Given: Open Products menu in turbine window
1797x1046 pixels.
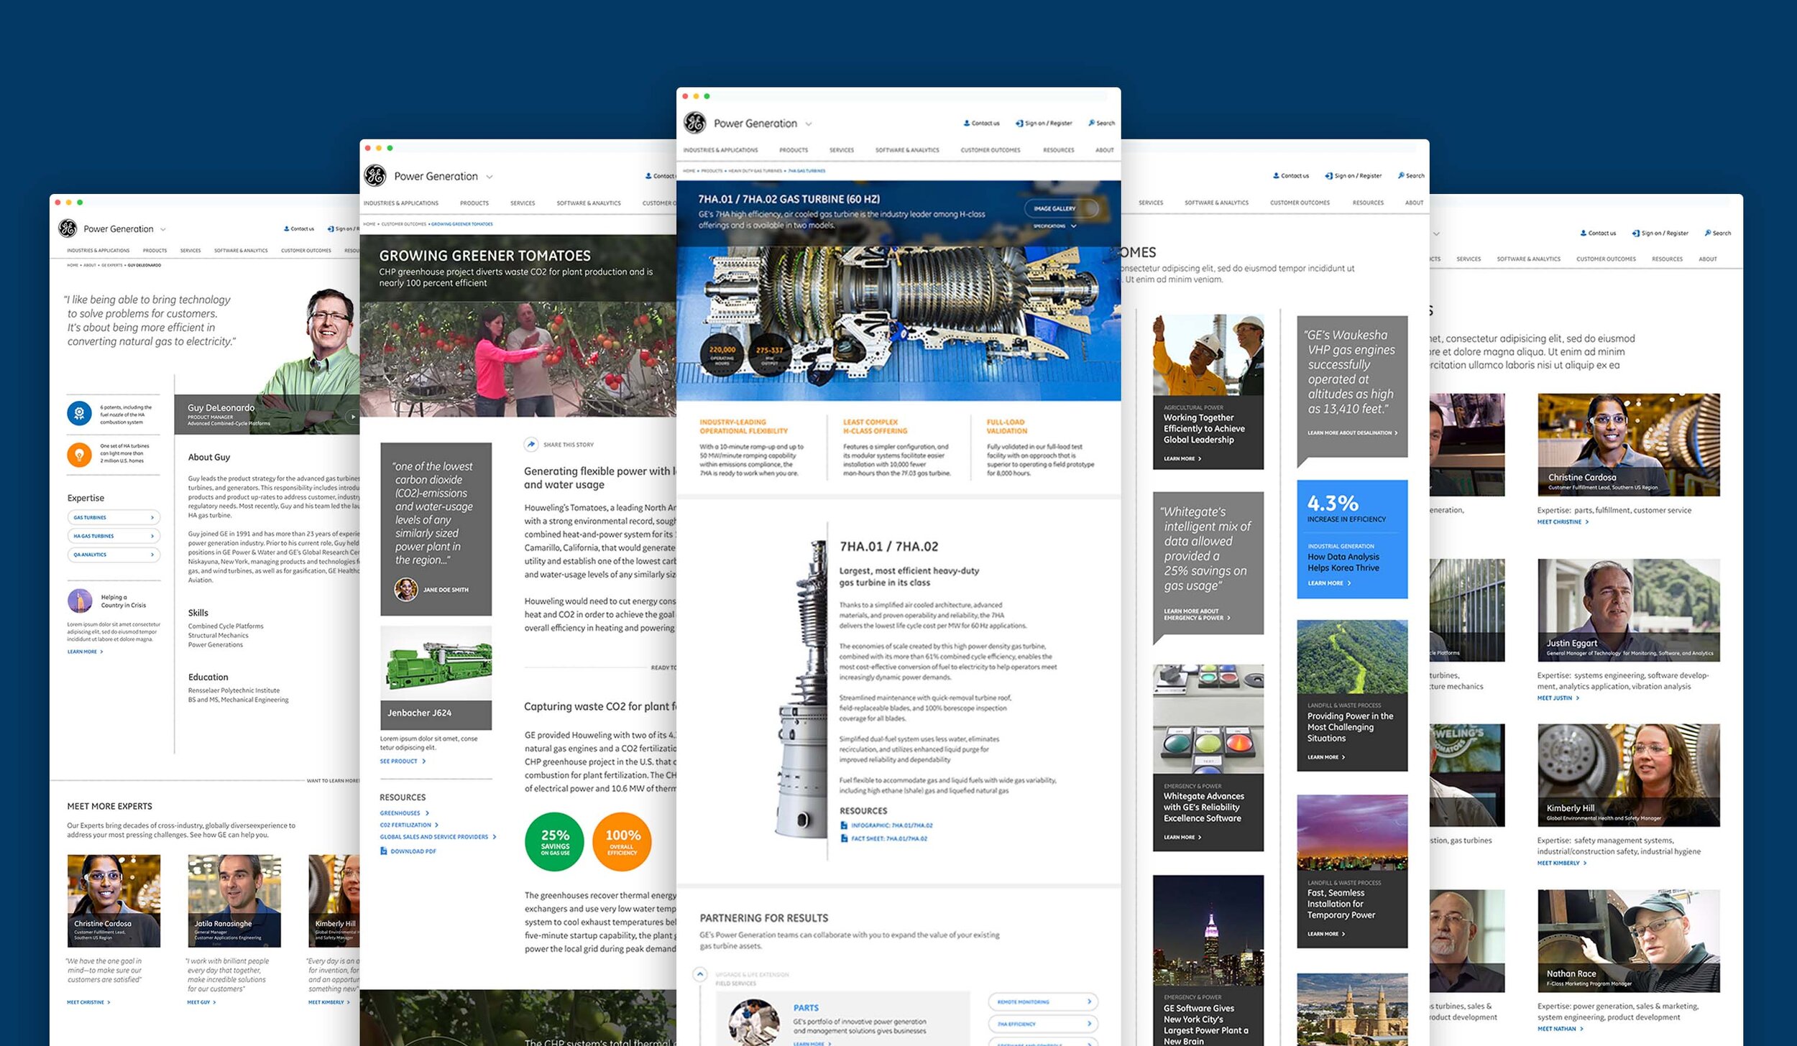Looking at the screenshot, I should (x=794, y=150).
